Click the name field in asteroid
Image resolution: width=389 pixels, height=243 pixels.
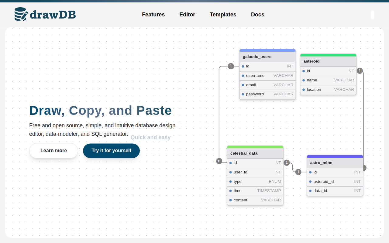[x=328, y=80]
